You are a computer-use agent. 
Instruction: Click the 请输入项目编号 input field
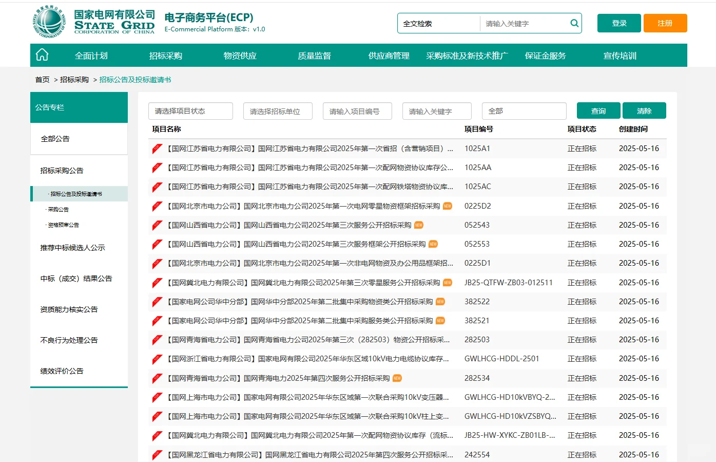click(357, 110)
